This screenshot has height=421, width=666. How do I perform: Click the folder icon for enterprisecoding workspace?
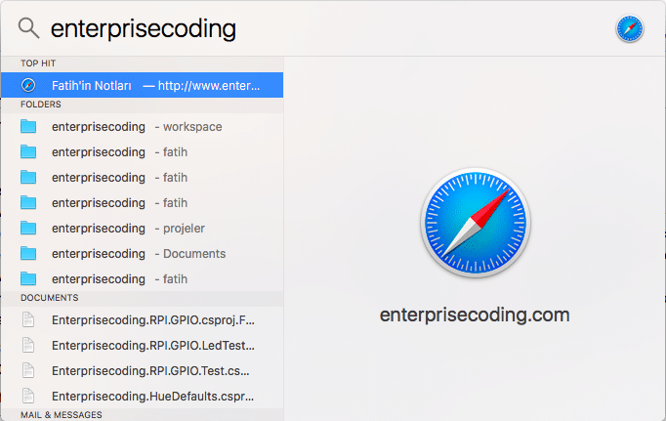28,127
